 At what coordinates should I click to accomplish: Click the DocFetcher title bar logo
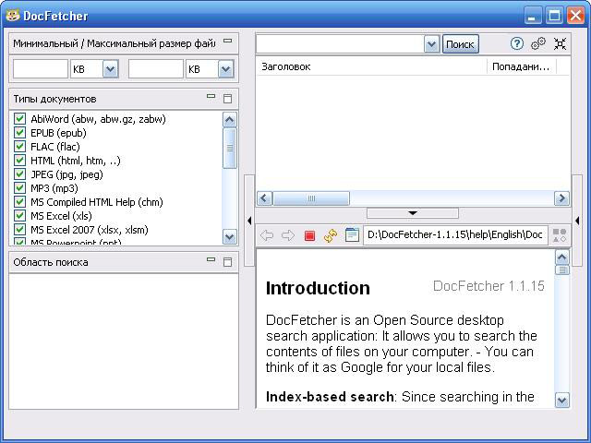click(13, 15)
